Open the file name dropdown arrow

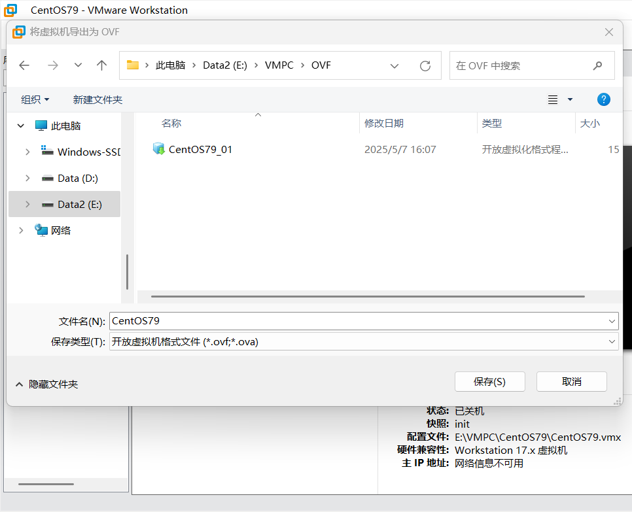coord(612,321)
